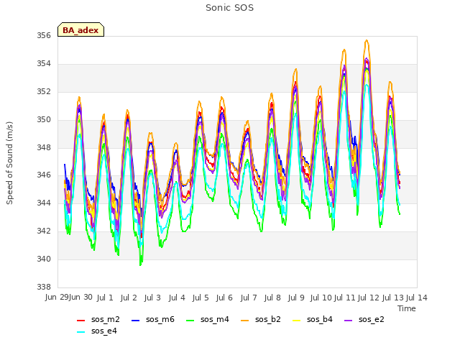Click the sos_b2 legend entry
This screenshot has width=460, height=345.
pyautogui.click(x=262, y=319)
